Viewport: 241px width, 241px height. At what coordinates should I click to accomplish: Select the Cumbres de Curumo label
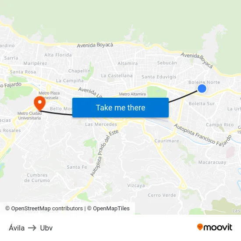(x=37, y=177)
